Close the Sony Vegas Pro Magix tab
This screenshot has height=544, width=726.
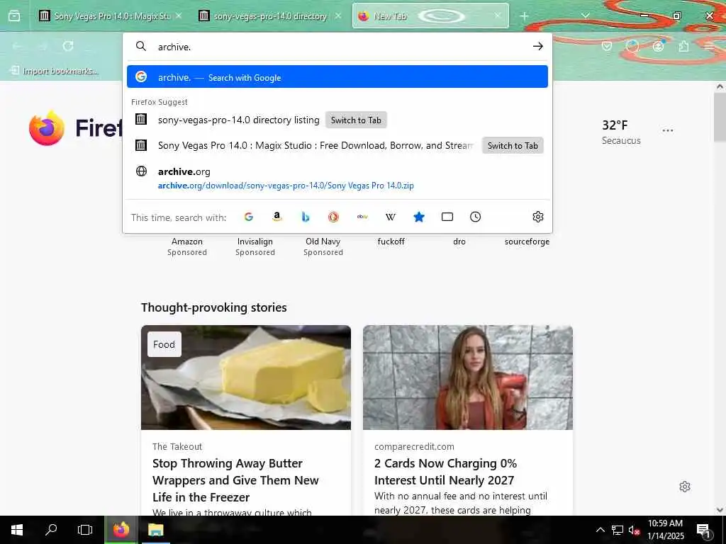(x=179, y=16)
